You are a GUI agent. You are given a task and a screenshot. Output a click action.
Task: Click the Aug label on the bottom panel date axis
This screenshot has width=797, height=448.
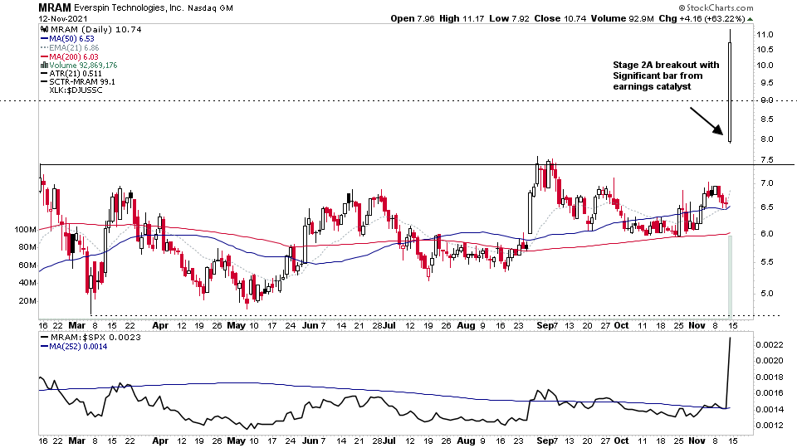(x=466, y=441)
